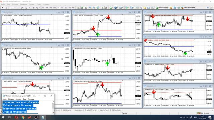The width and height of the screenshot is (214, 120).
Task: Switch timeframe to M30
Action: coord(55,8)
